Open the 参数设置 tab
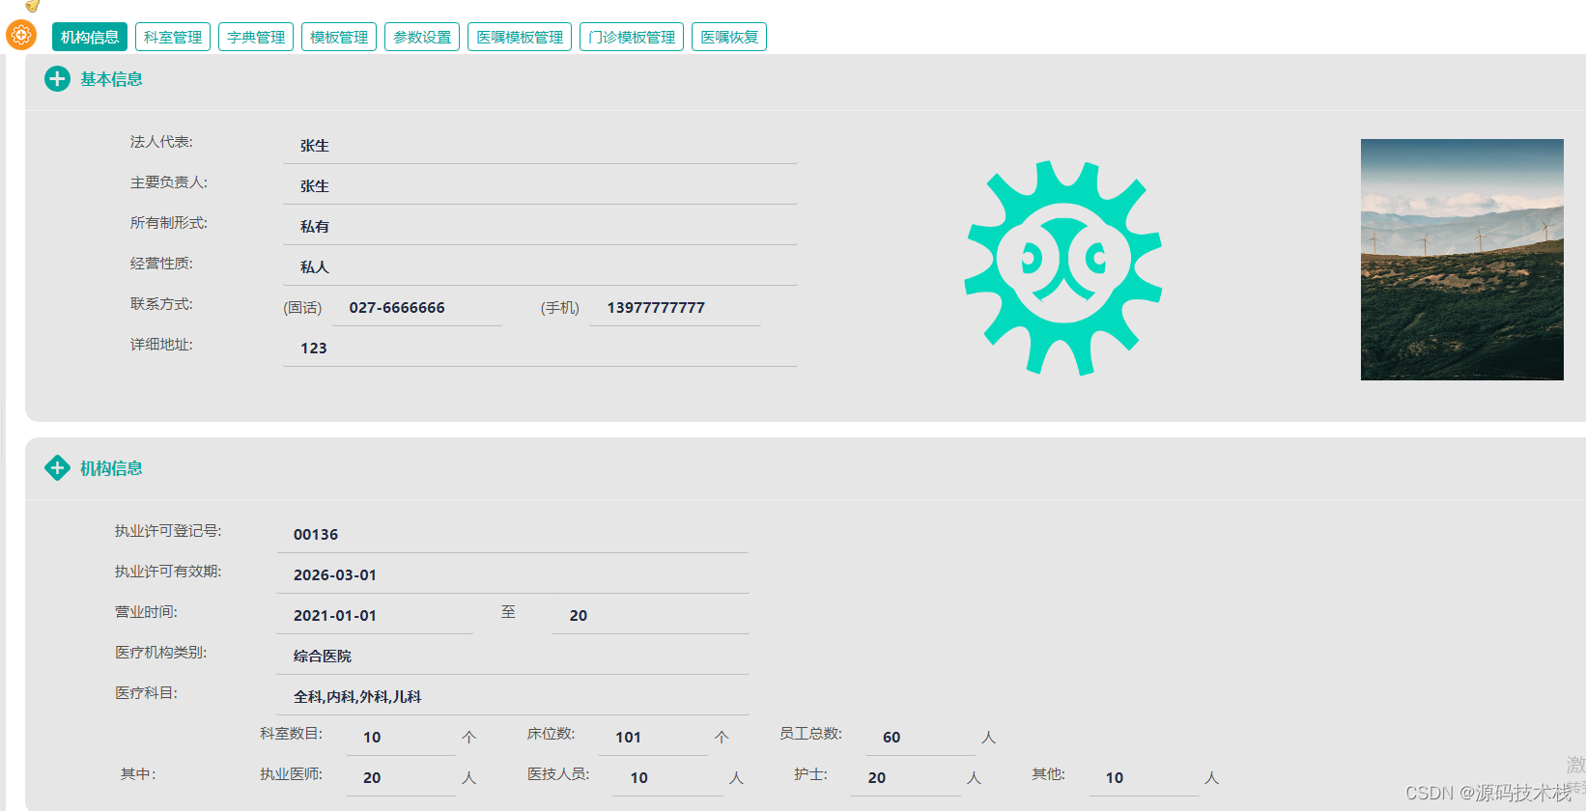Screen dimensions: 1586x811 (x=422, y=37)
